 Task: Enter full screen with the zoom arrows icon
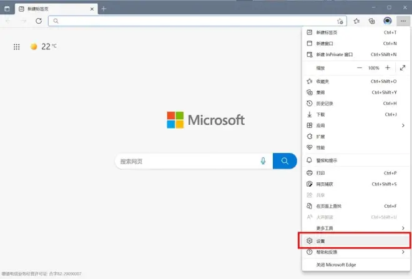(403, 68)
